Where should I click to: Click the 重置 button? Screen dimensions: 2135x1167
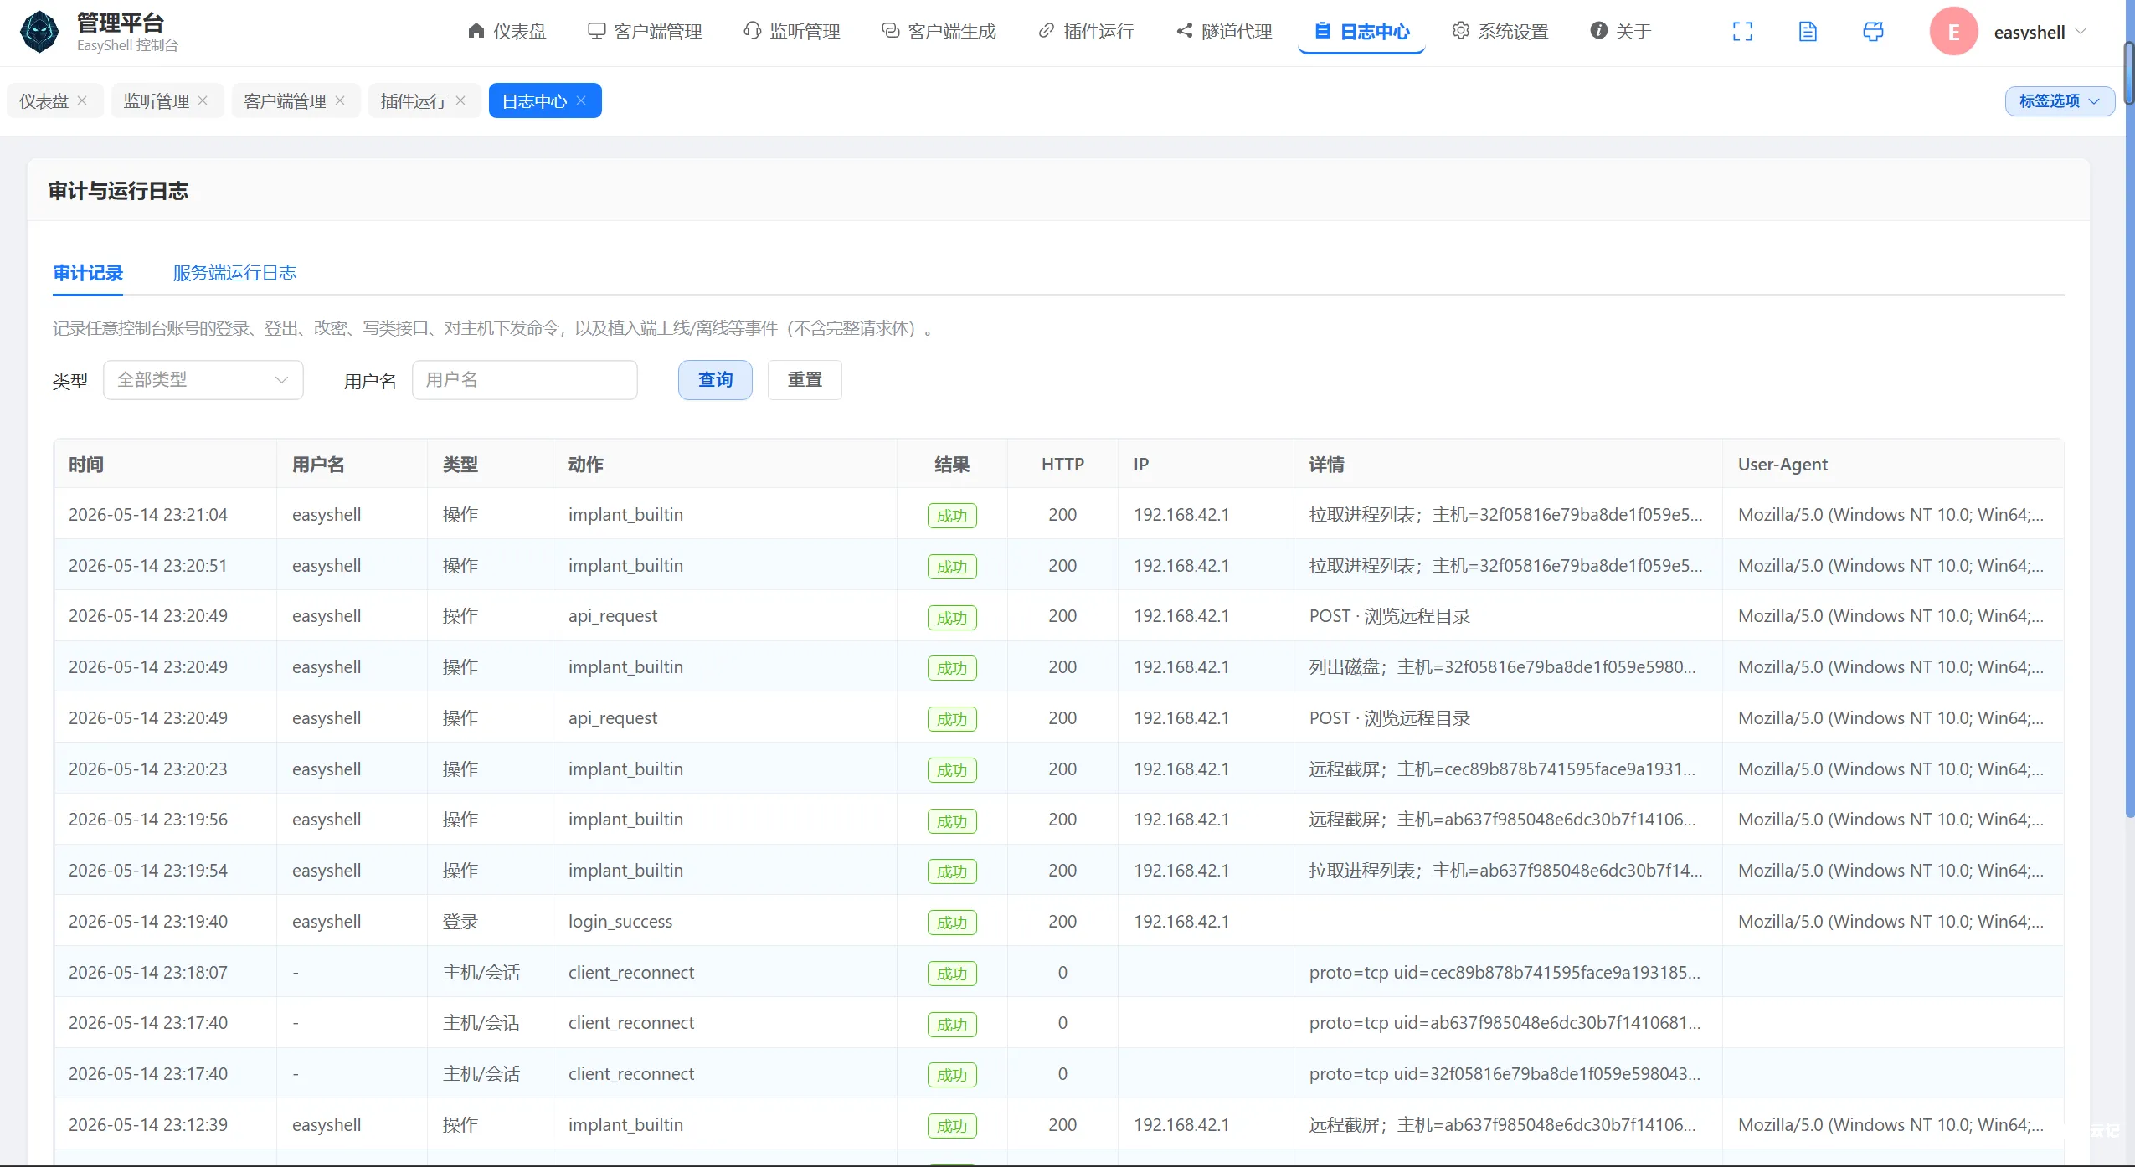(805, 380)
